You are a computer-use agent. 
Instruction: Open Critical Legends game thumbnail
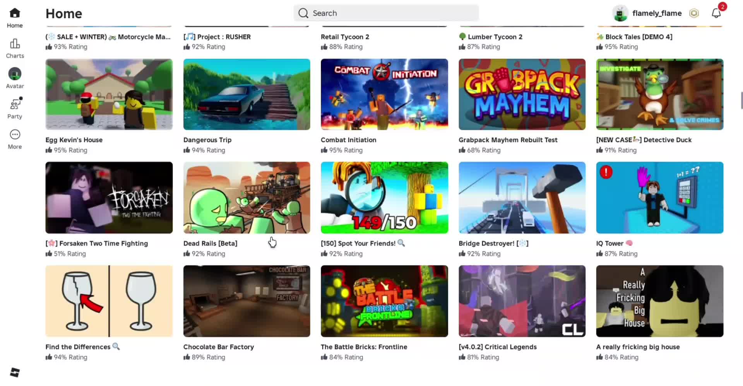click(522, 301)
